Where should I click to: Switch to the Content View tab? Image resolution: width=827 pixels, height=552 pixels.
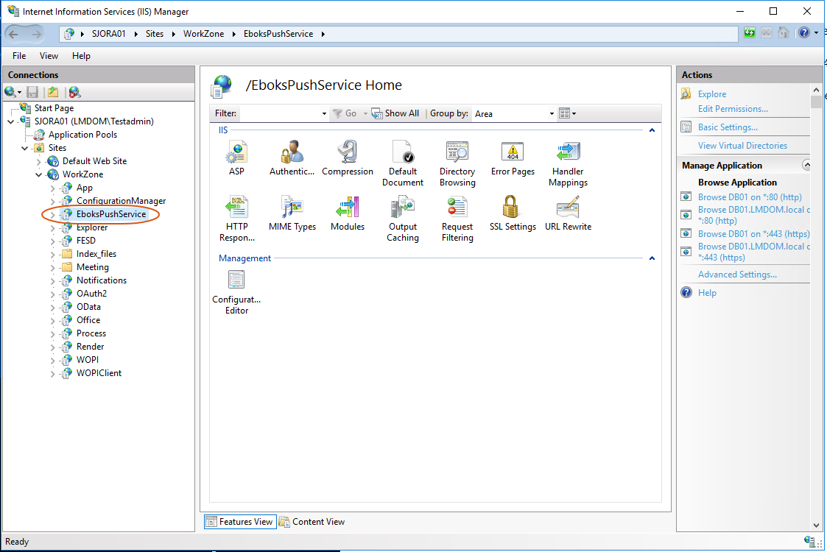tap(312, 521)
